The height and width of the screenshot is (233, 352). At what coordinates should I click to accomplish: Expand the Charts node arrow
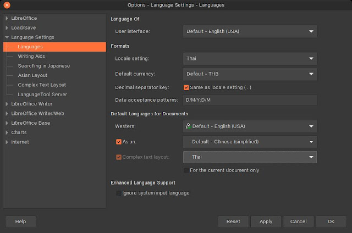click(x=7, y=132)
